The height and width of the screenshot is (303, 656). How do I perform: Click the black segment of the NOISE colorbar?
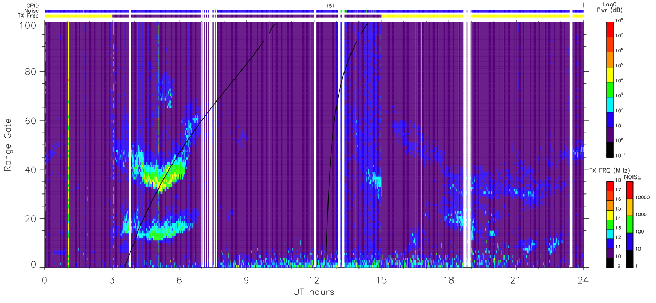click(629, 258)
